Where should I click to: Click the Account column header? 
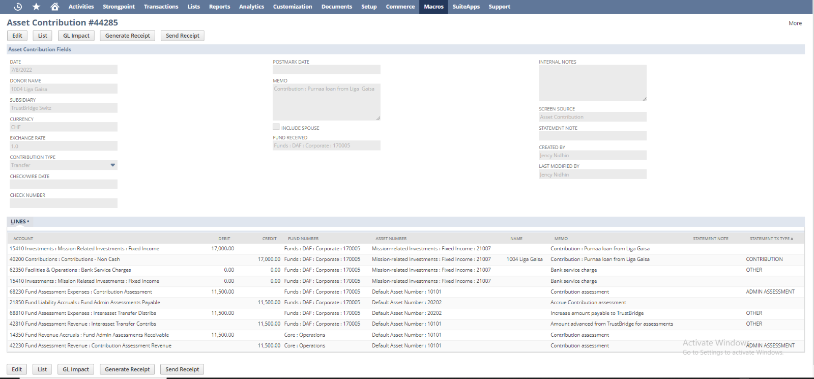[23, 239]
